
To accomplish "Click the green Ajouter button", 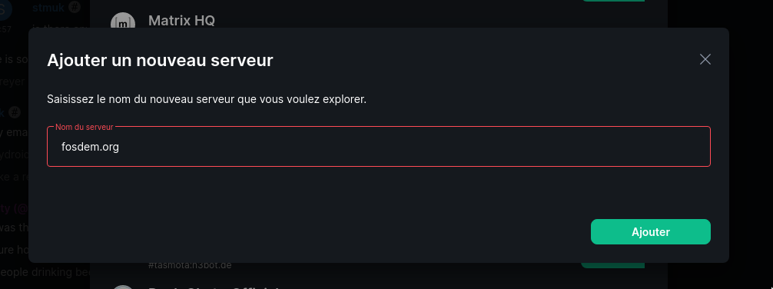I will (650, 232).
